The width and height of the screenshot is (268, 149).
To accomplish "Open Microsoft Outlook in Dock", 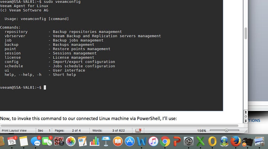I will [212, 141].
